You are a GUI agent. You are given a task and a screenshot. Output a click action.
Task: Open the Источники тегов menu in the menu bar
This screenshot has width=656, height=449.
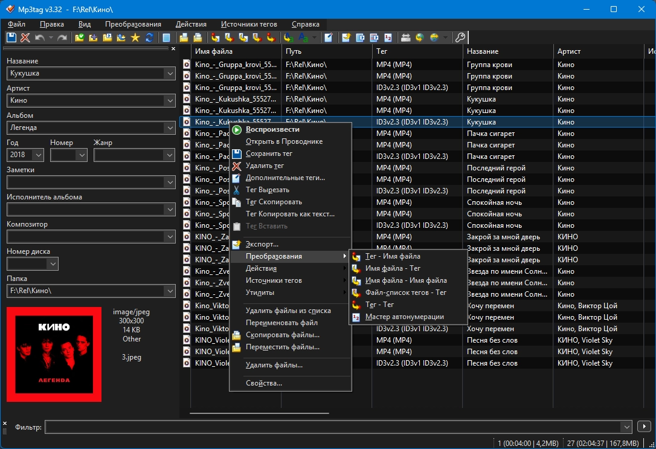(x=249, y=24)
